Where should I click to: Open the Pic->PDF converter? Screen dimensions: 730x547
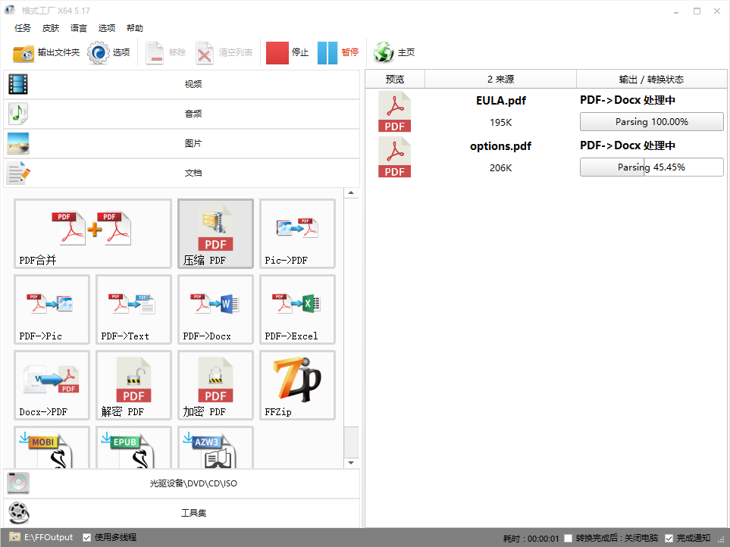pyautogui.click(x=296, y=233)
